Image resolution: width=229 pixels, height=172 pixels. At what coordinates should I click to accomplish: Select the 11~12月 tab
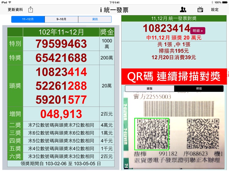coord(28,19)
